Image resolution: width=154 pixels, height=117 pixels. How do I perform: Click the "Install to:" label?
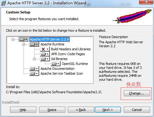click(x=13, y=87)
